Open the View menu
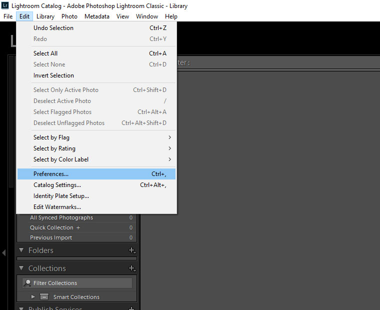The image size is (380, 310). tap(122, 16)
